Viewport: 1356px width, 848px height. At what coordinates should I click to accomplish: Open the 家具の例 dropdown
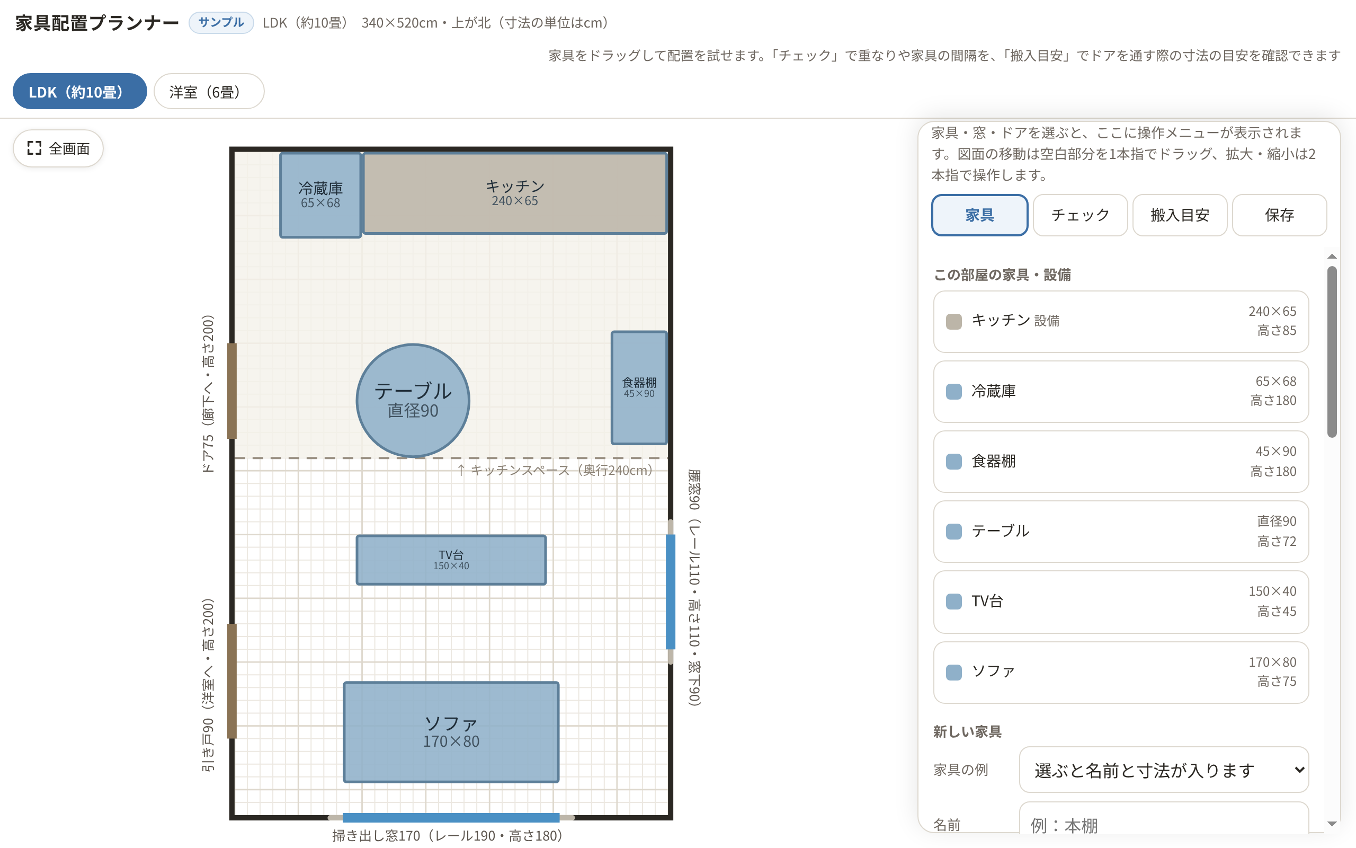coord(1164,770)
